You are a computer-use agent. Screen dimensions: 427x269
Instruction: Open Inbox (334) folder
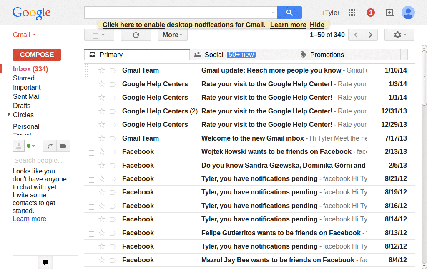(30, 69)
